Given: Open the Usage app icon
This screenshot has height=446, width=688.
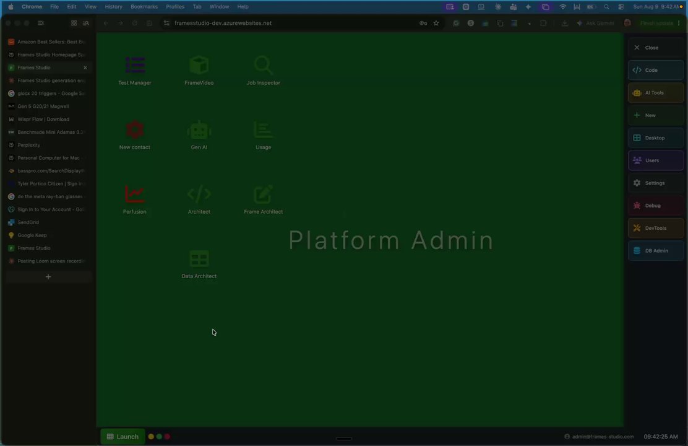Looking at the screenshot, I should tap(264, 135).
